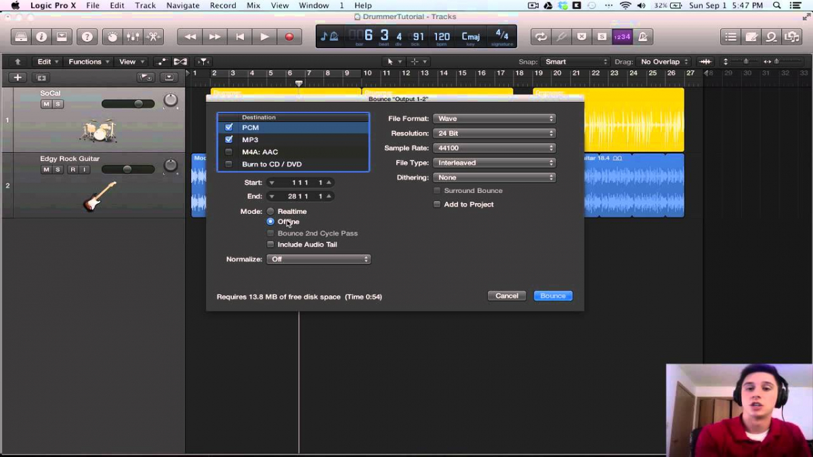813x457 pixels.
Task: Open the Note Pads icon
Action: [751, 37]
